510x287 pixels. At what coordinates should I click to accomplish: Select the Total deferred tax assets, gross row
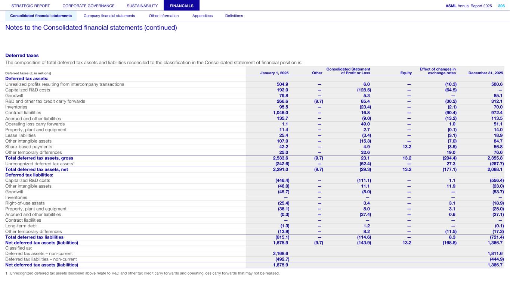coord(39,158)
